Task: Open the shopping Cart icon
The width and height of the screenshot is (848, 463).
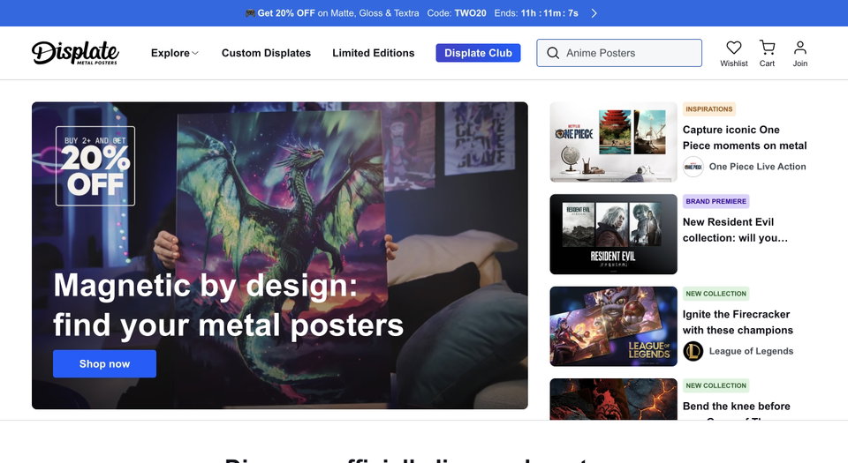Action: click(767, 48)
